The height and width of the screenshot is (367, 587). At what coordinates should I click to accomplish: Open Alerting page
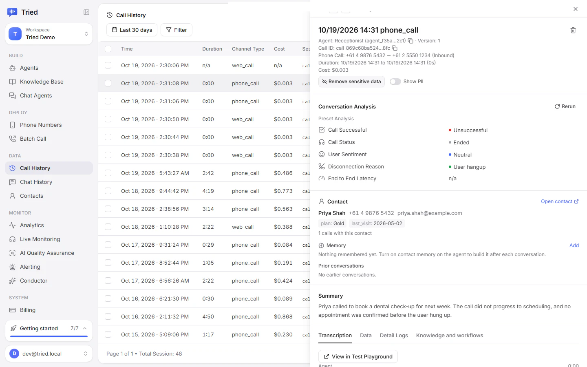(49, 267)
